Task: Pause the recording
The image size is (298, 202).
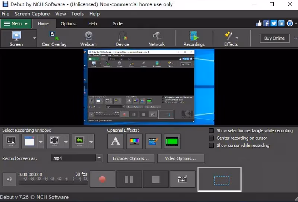Action: pos(129,179)
